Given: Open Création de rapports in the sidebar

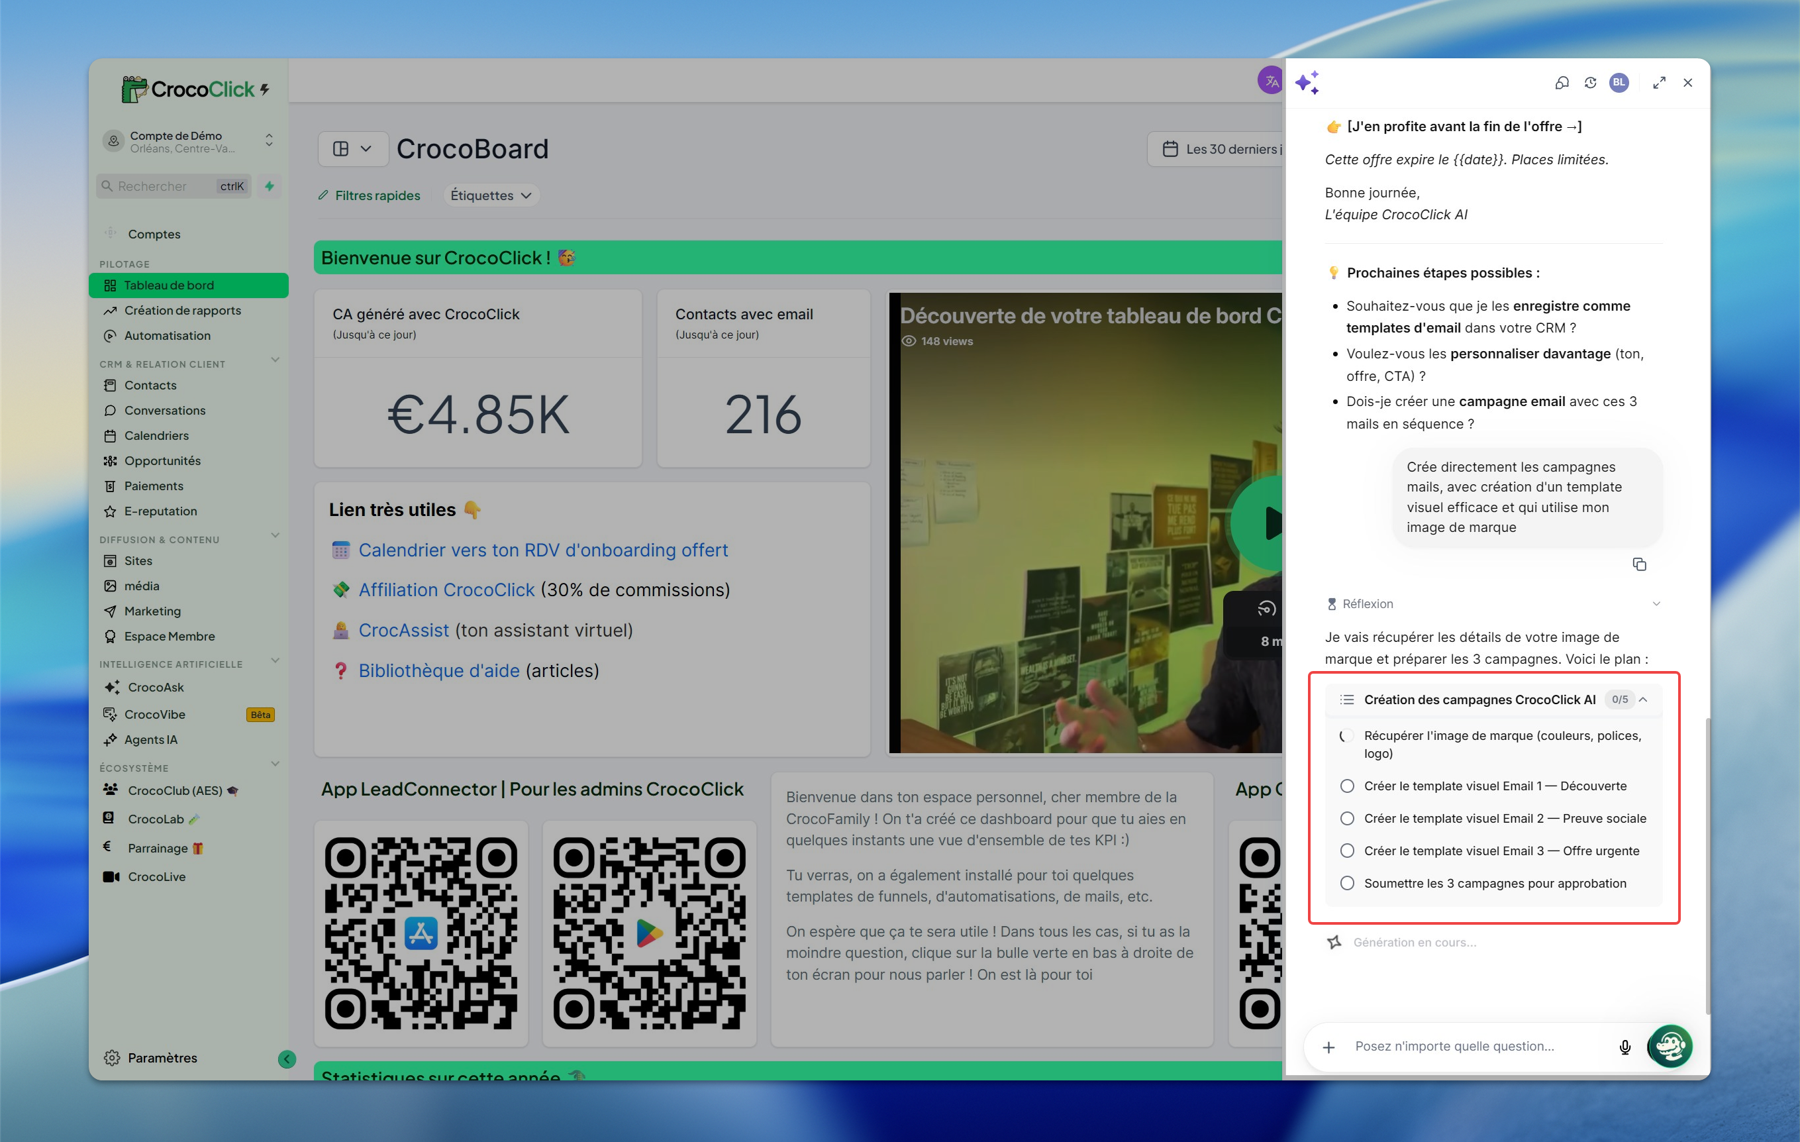Looking at the screenshot, I should coord(182,311).
